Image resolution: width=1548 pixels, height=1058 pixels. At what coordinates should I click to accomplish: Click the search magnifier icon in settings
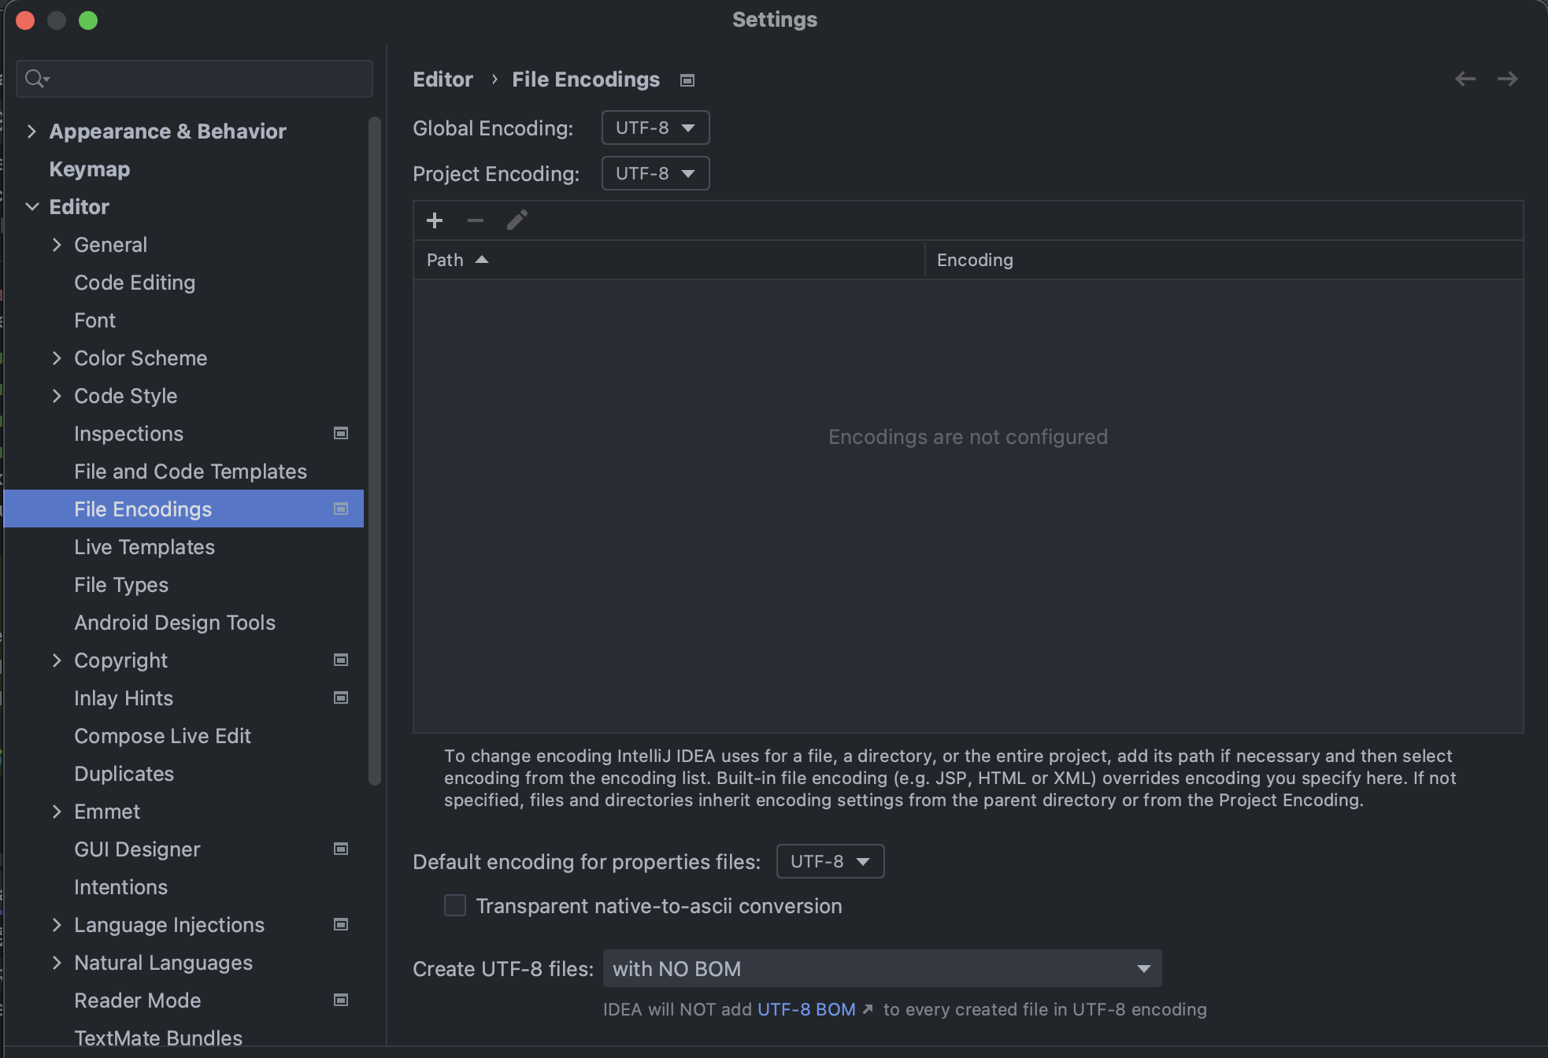[35, 79]
